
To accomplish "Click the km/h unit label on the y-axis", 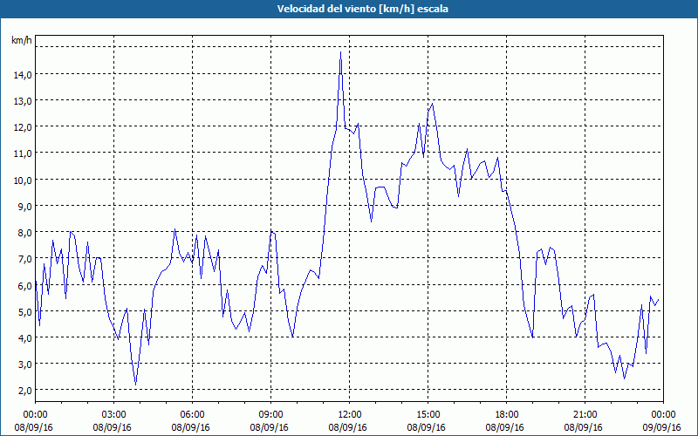I will click(22, 40).
